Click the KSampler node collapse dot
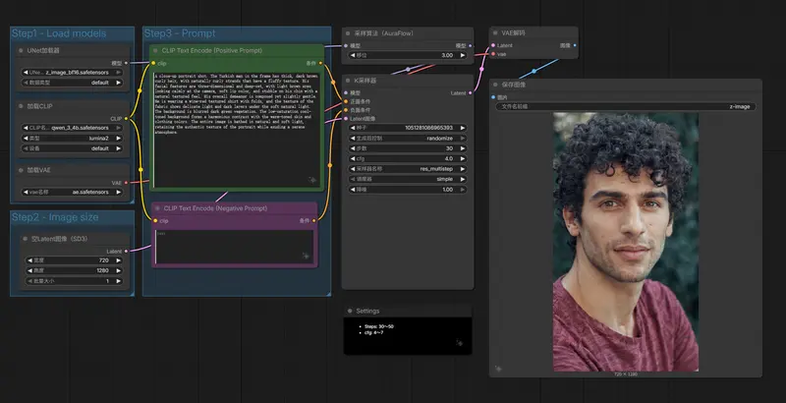This screenshot has width=786, height=403. pyautogui.click(x=349, y=80)
